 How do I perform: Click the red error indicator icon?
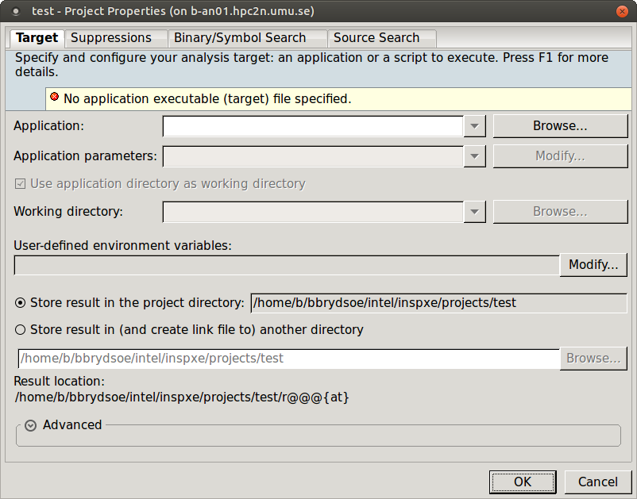[55, 98]
